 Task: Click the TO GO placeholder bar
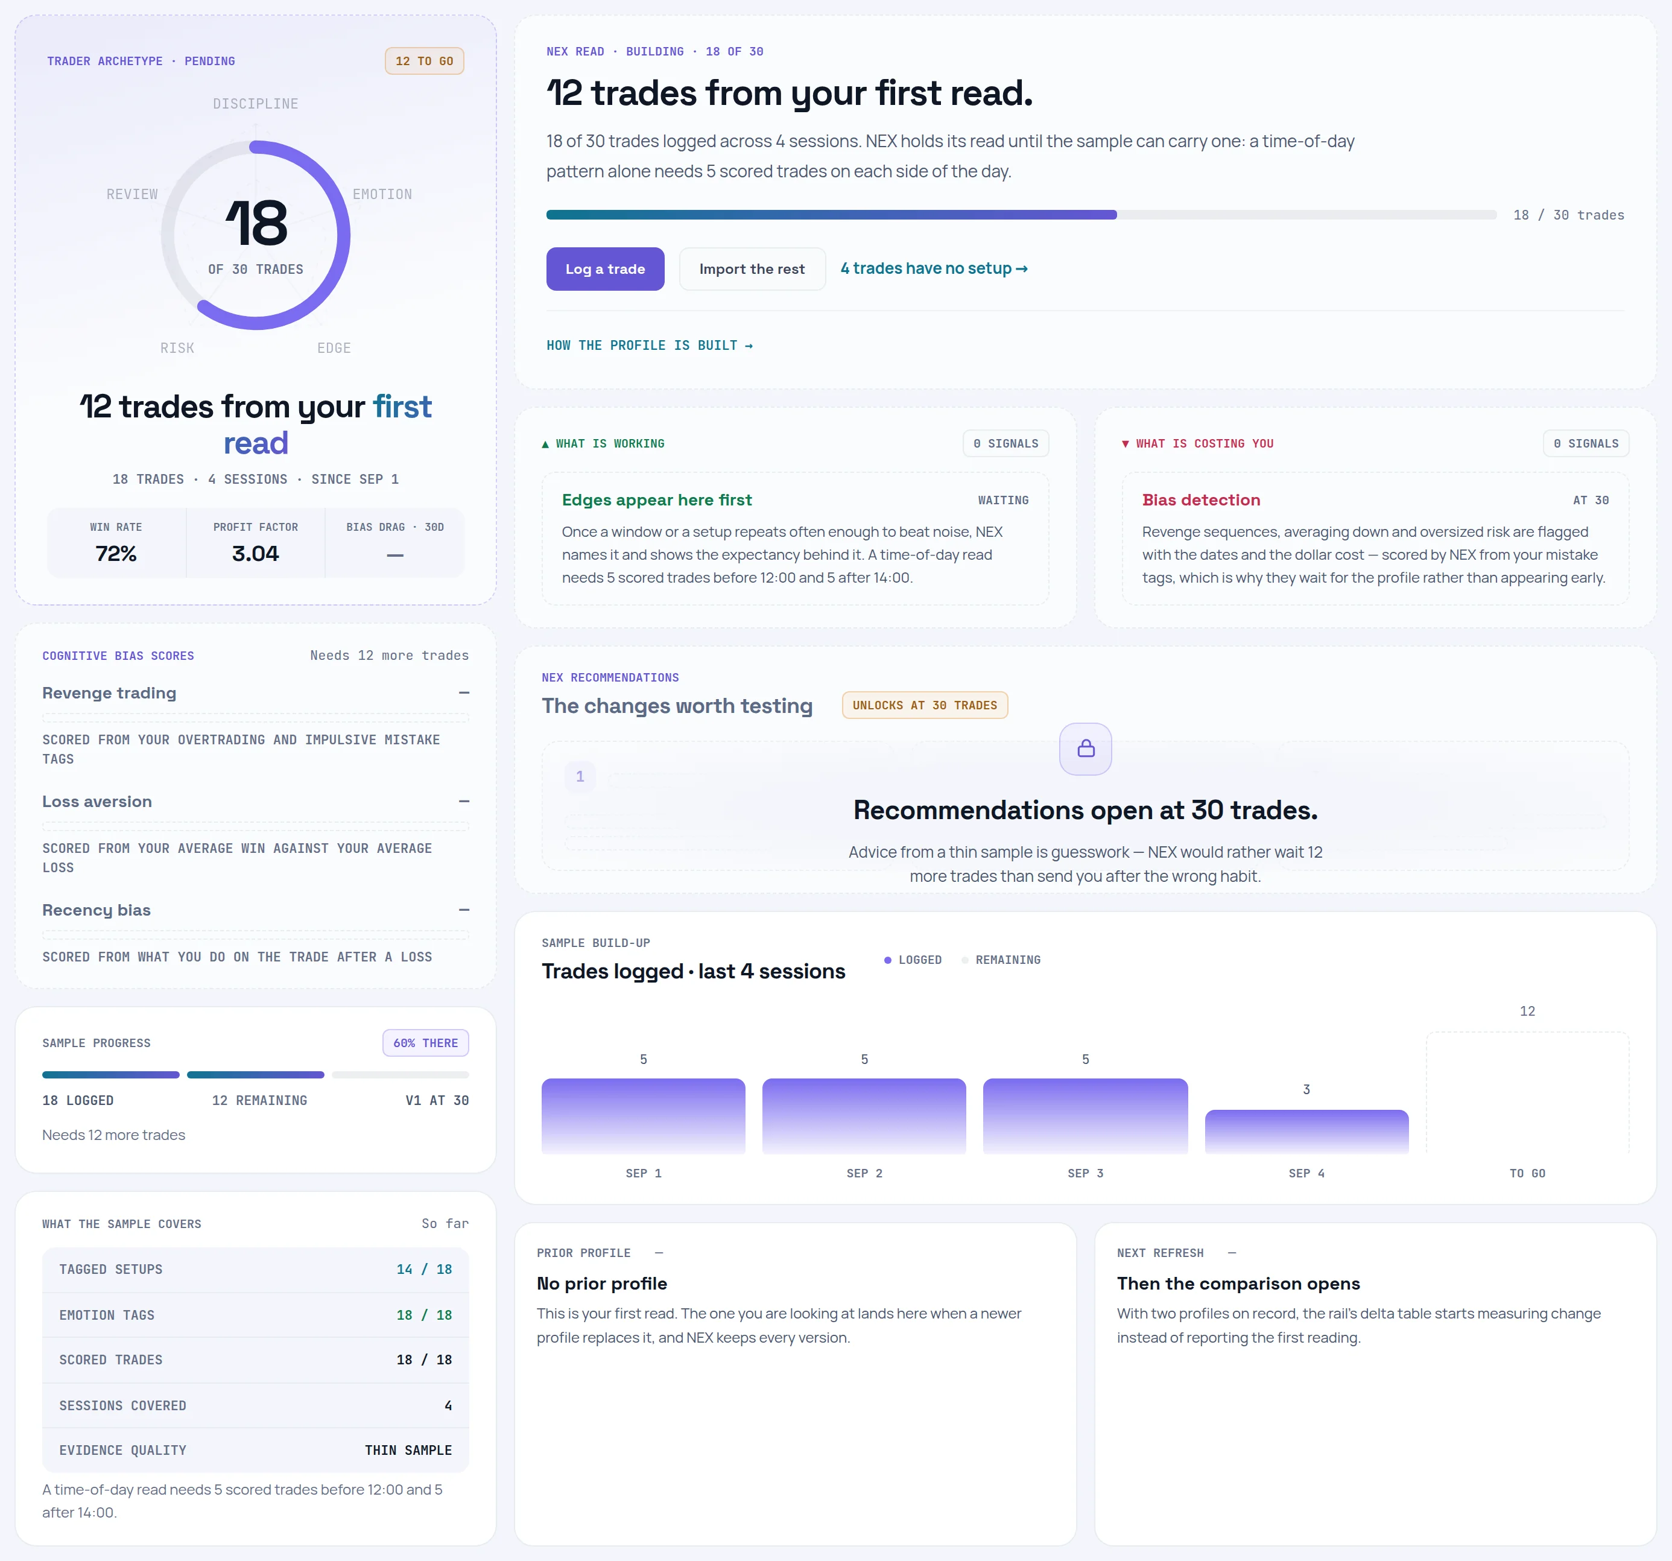coord(1527,1092)
